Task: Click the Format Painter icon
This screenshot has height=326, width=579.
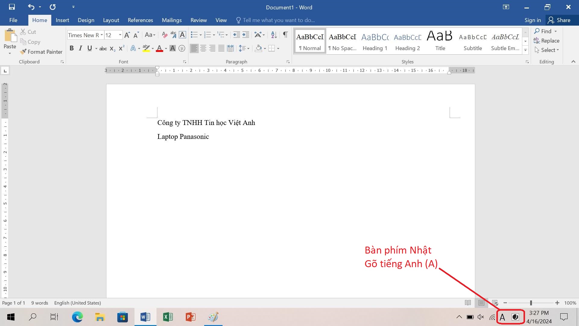Action: point(24,52)
